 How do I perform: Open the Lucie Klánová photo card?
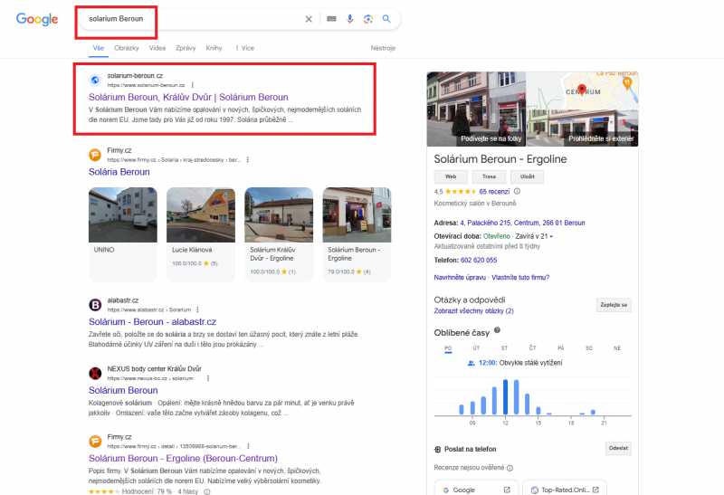201,233
